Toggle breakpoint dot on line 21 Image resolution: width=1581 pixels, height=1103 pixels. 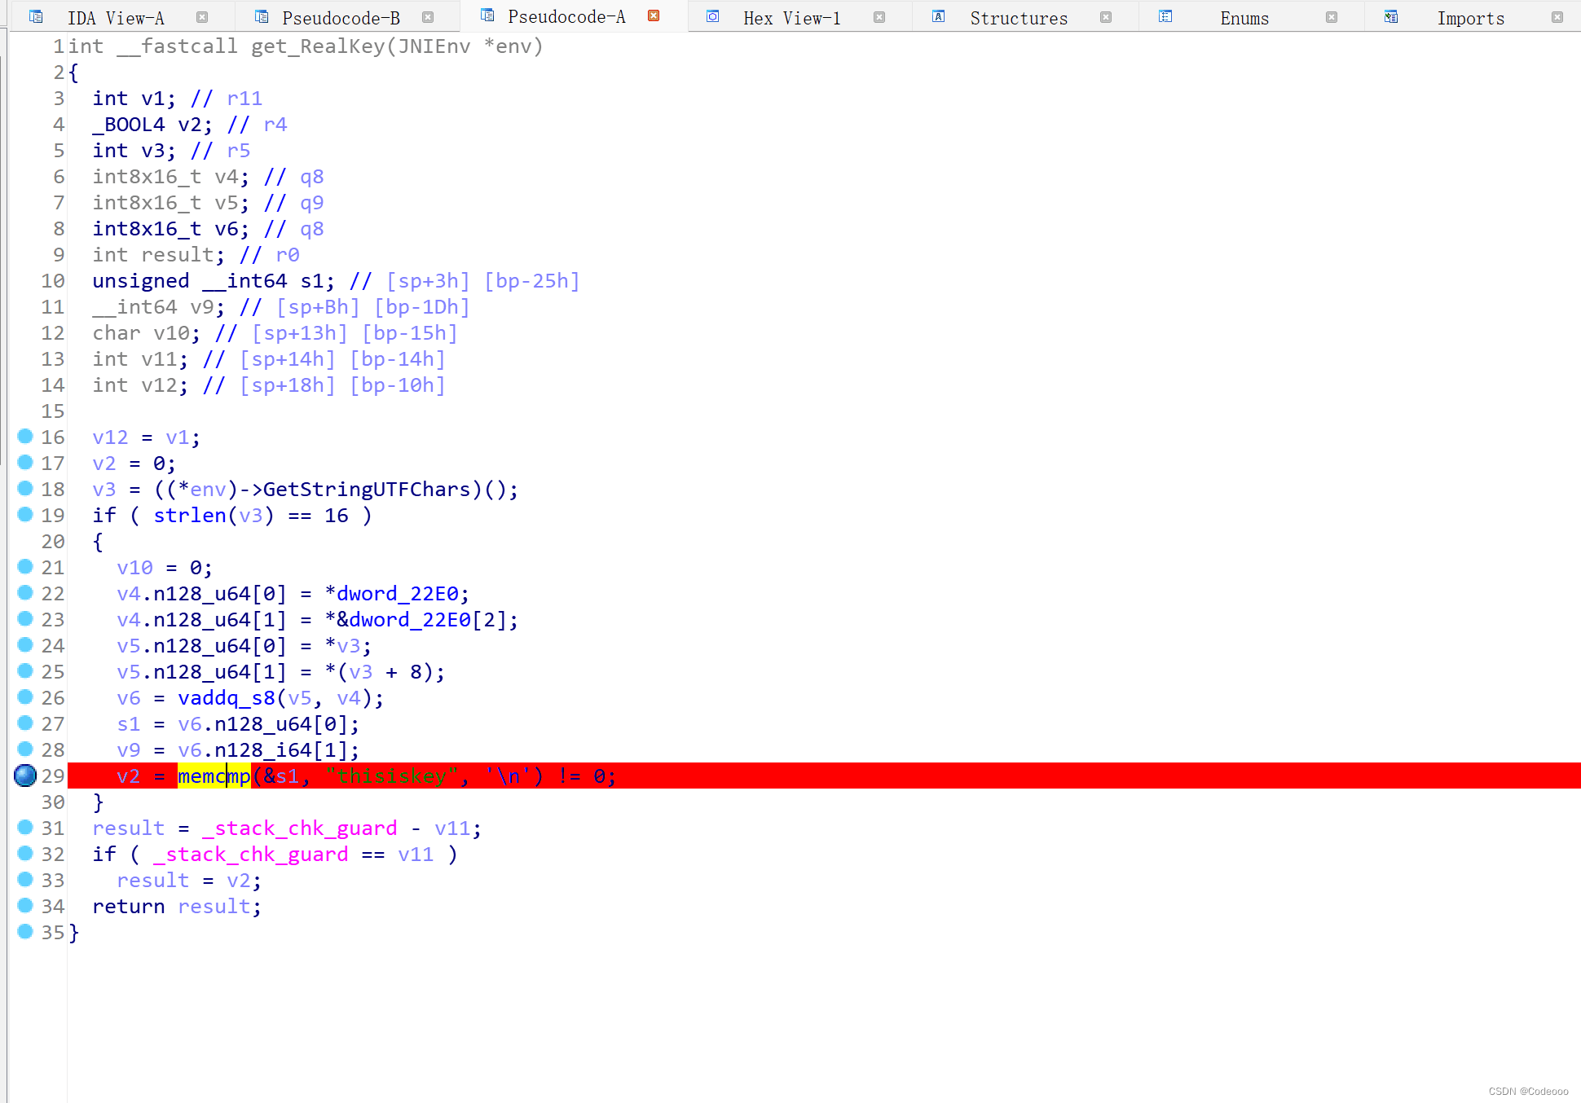pos(25,566)
